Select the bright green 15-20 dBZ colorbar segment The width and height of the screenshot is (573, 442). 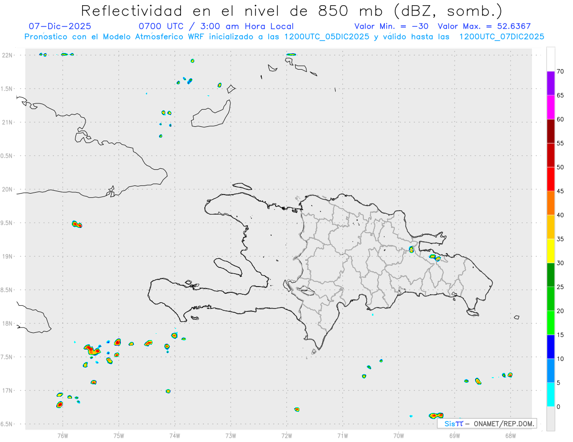[551, 323]
